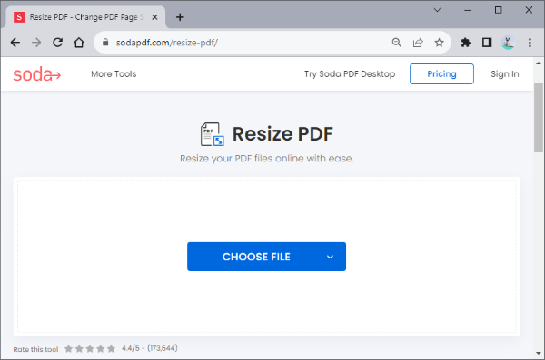Toggle the browser side panel

tap(487, 43)
